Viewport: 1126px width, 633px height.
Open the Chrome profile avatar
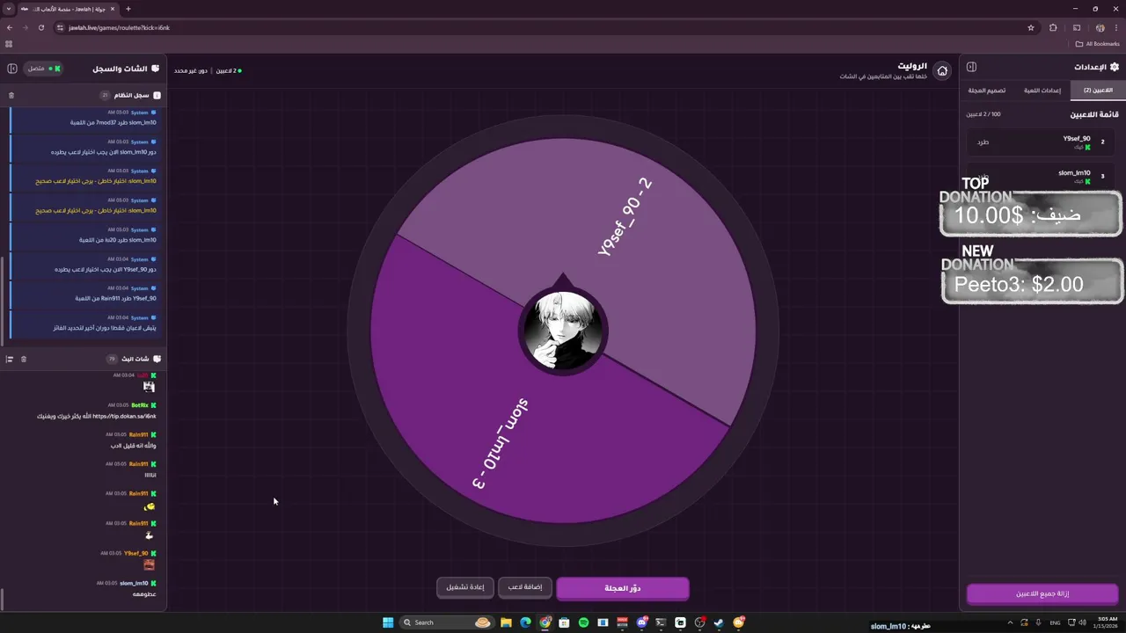coord(1100,27)
